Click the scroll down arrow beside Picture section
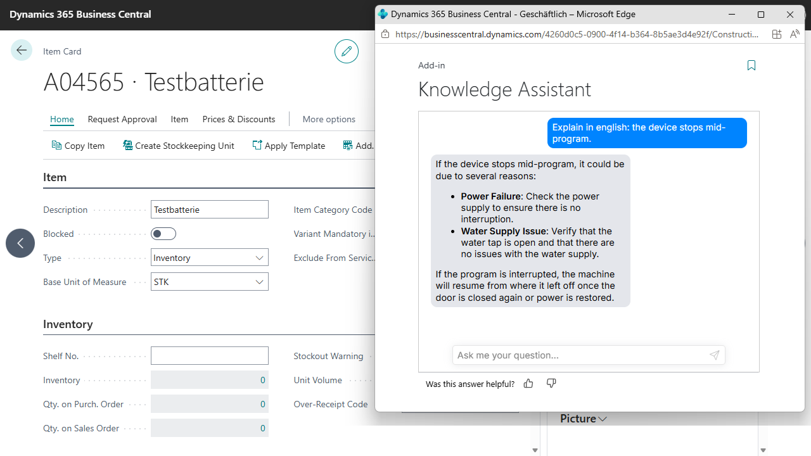This screenshot has width=811, height=456. pos(535,450)
